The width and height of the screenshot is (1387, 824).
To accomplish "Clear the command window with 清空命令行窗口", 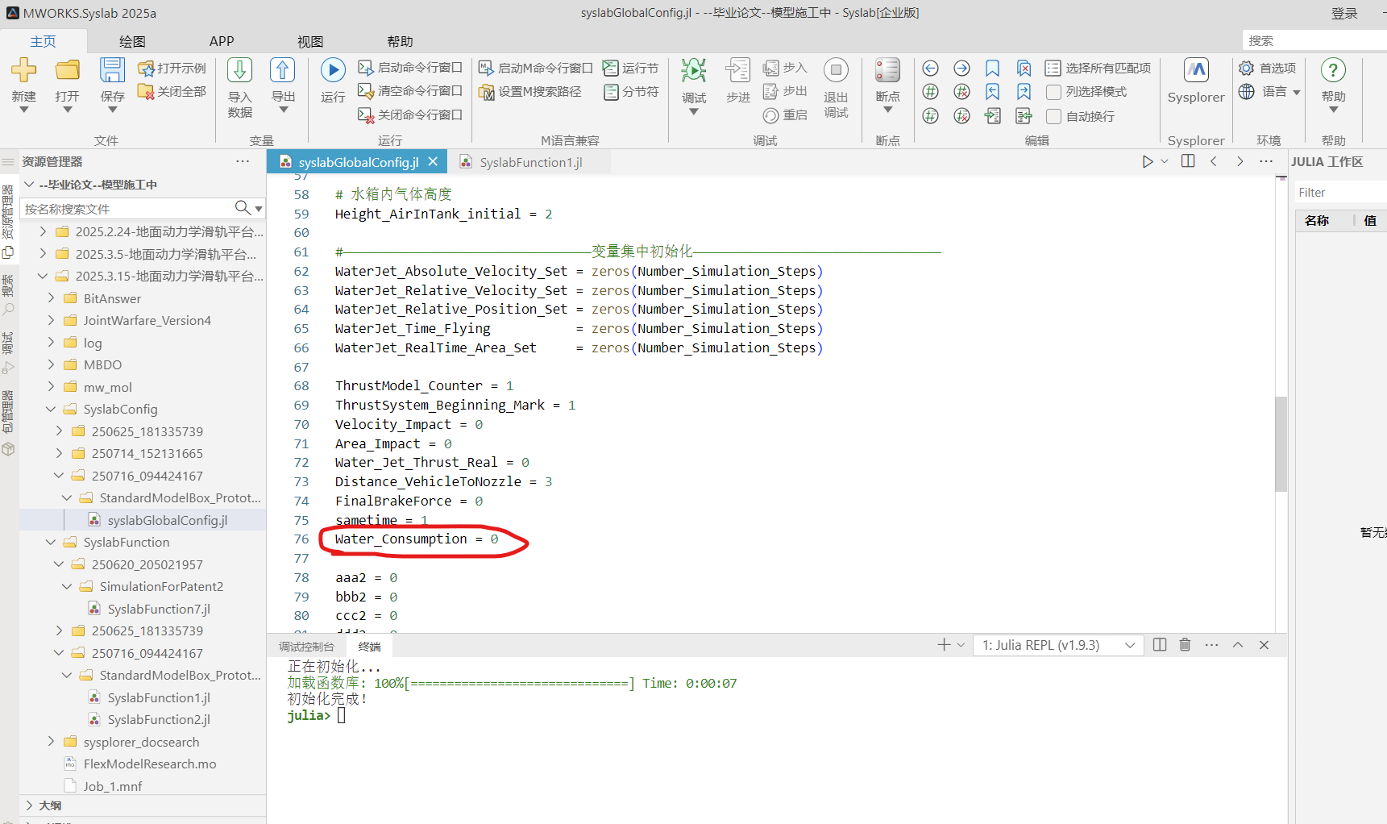I will tap(410, 91).
